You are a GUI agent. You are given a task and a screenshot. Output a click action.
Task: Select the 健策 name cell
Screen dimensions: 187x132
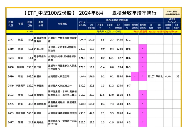coord(20,58)
